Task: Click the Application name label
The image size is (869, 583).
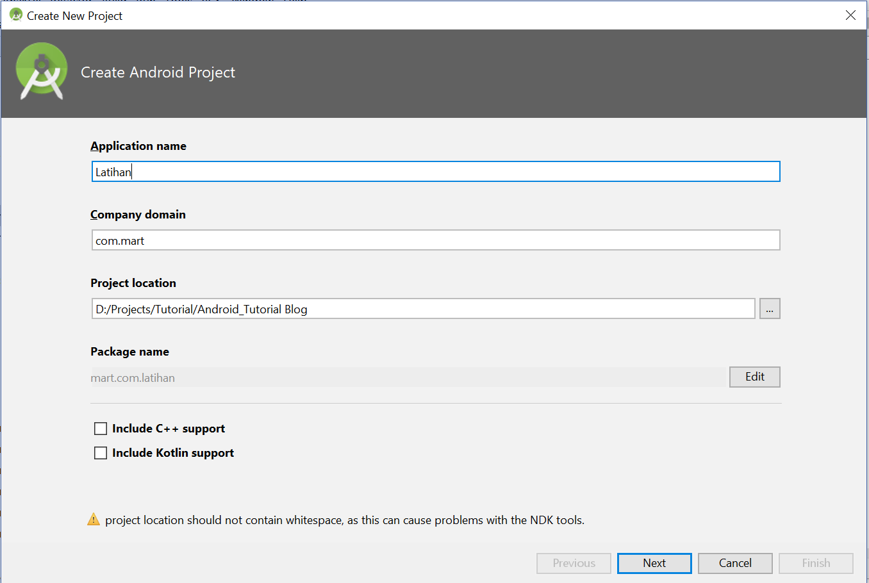Action: pos(138,146)
